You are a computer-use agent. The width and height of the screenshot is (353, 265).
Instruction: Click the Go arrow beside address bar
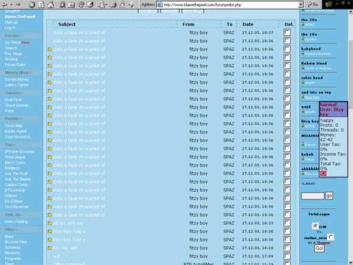[313, 4]
